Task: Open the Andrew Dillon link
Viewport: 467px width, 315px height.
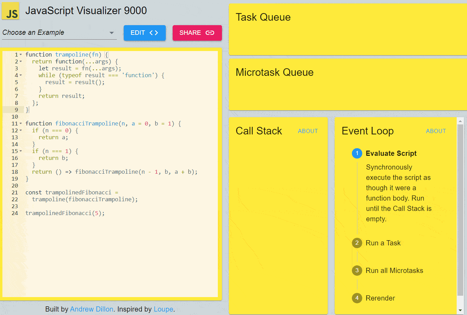Action: coord(92,309)
